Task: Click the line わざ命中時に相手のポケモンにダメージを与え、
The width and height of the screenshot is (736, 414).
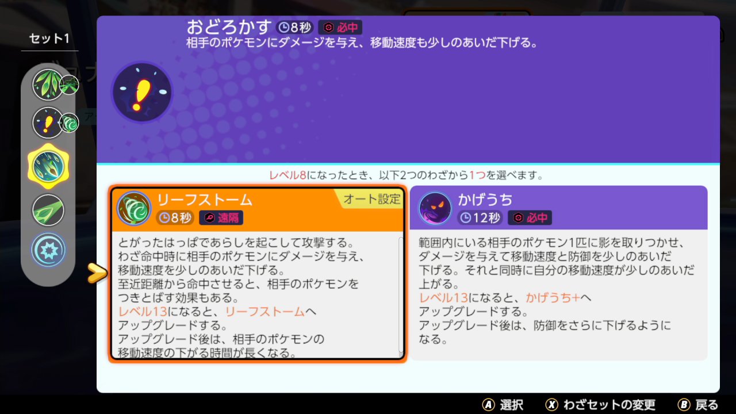Action: [241, 256]
